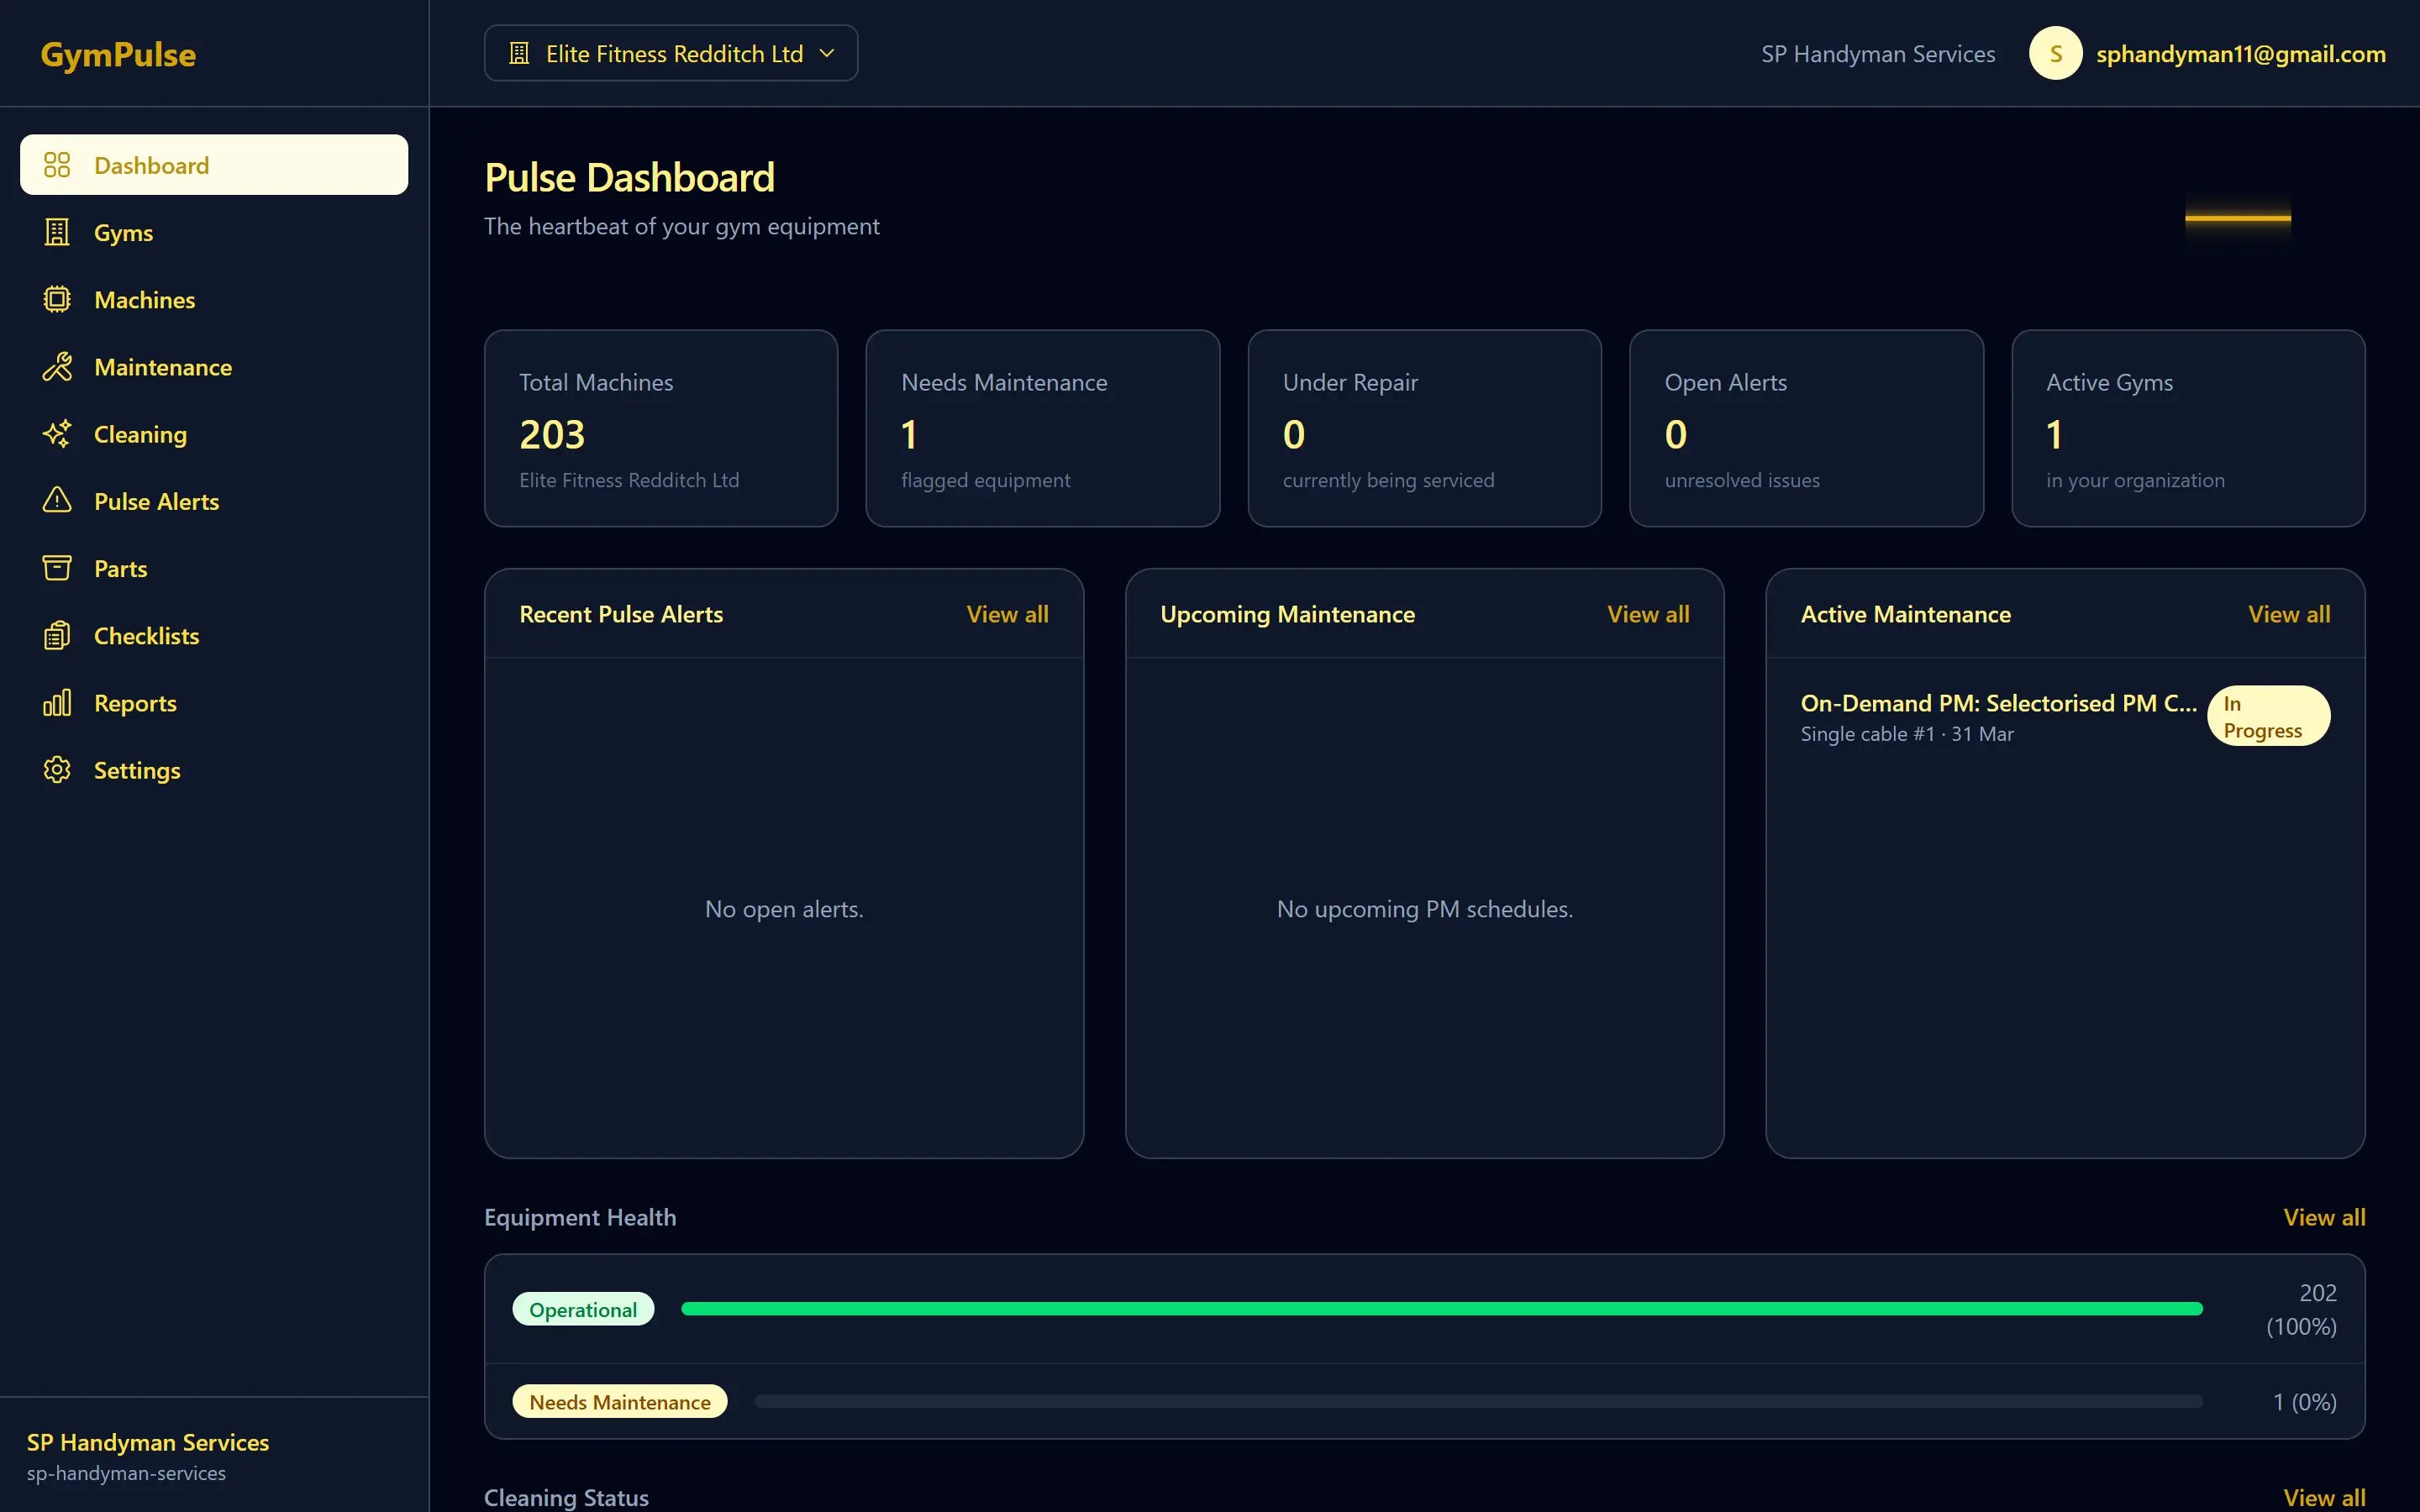View all Active Maintenance

[x=2289, y=614]
